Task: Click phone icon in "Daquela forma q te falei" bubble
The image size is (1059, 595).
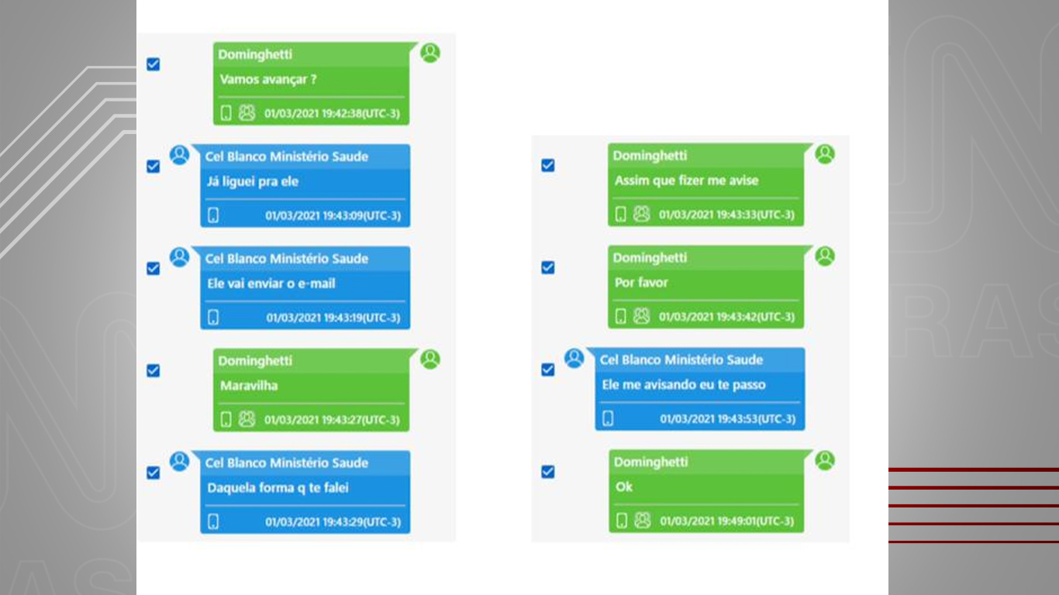Action: [x=214, y=522]
